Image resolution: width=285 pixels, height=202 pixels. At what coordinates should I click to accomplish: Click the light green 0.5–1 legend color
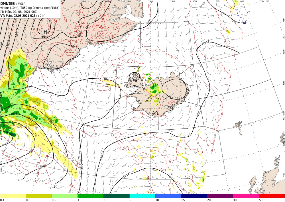[x=65, y=196]
